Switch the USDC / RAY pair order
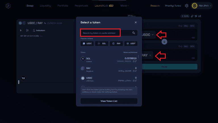The height and width of the screenshot is (123, 218). (45, 23)
